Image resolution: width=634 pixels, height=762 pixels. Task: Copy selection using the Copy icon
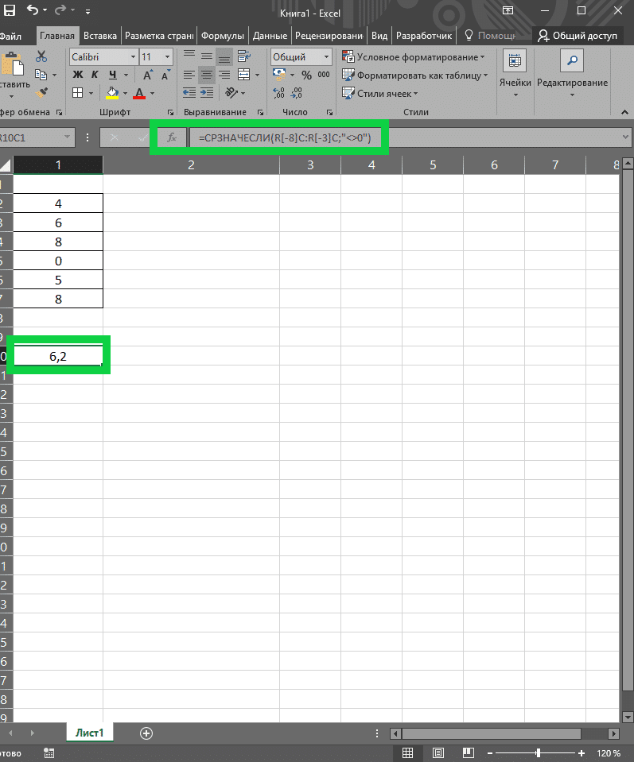click(41, 75)
